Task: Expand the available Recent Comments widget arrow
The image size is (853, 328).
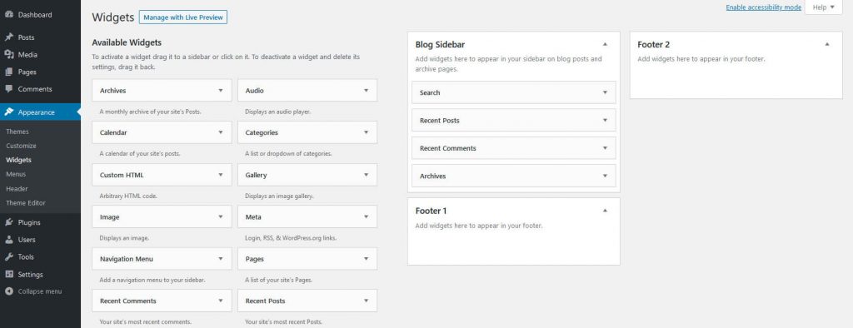Action: tap(220, 301)
